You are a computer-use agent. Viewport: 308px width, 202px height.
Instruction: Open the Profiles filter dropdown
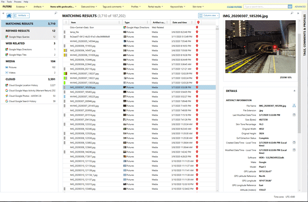click(136, 7)
